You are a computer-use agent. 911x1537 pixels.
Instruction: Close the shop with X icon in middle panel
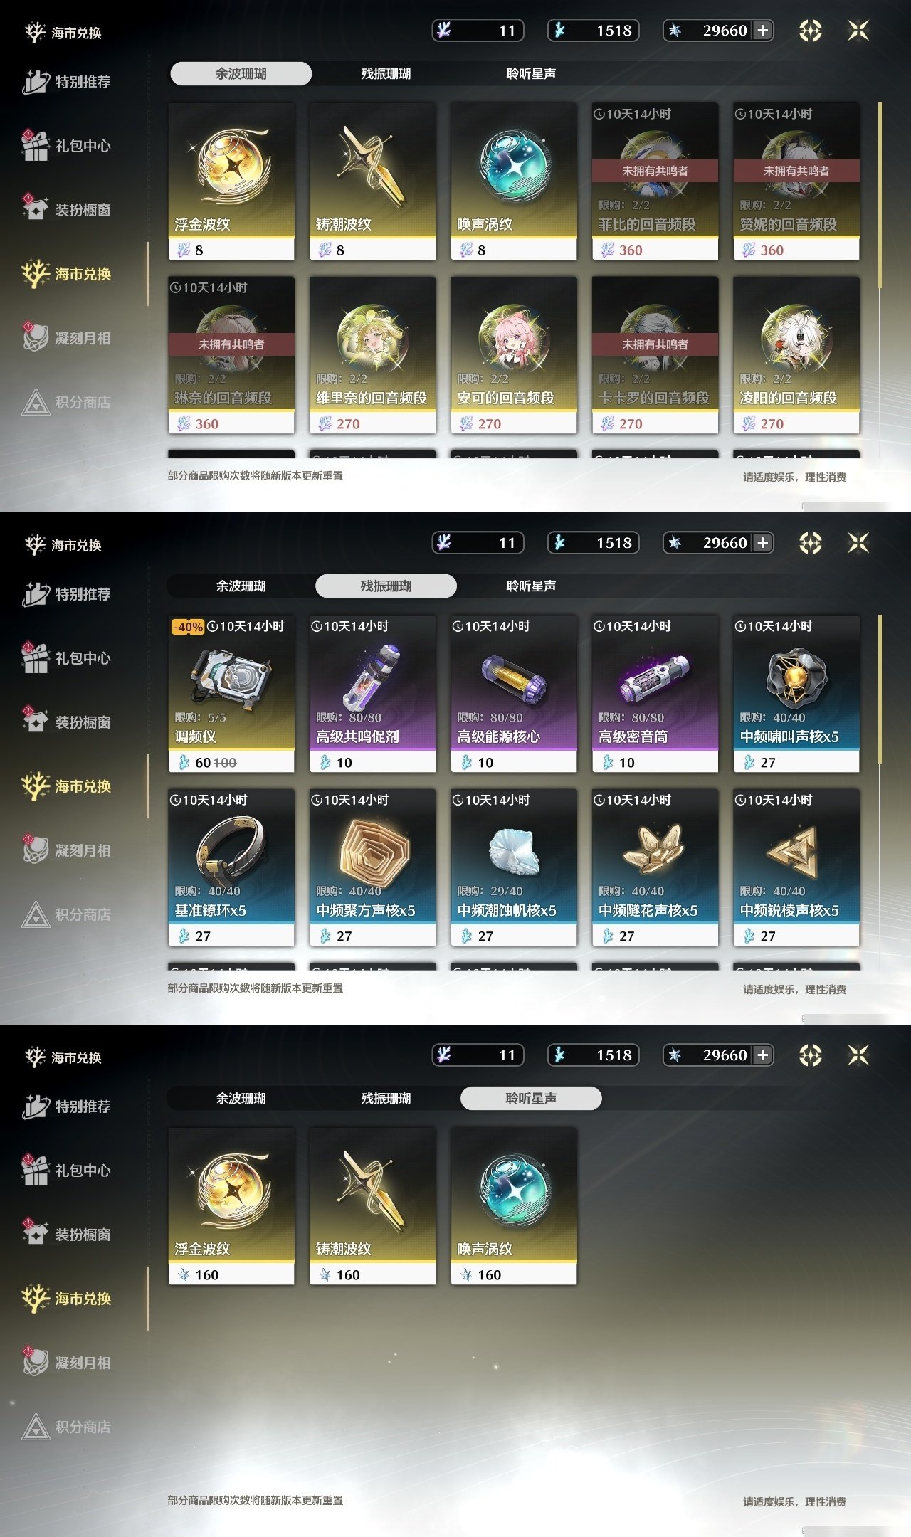pyautogui.click(x=858, y=543)
